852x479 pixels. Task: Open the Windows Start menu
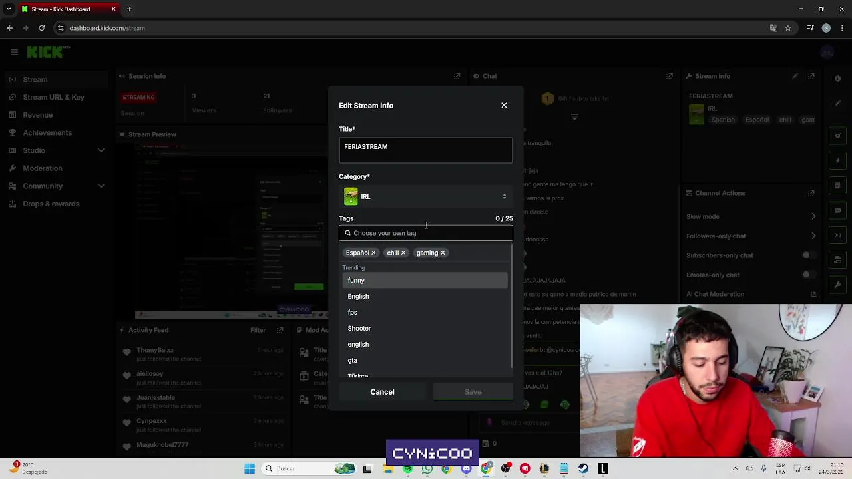pos(250,468)
